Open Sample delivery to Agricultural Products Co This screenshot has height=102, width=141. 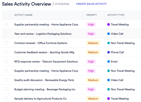click(x=40, y=99)
